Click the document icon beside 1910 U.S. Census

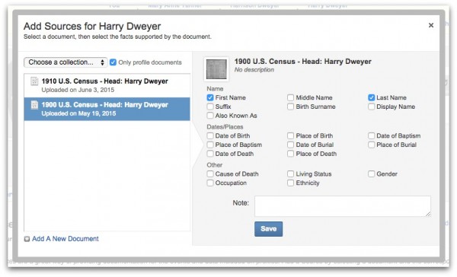(x=34, y=81)
